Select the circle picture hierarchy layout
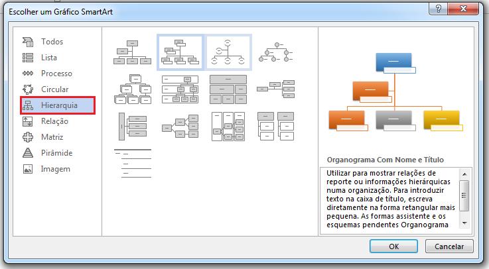This screenshot has height=269, width=489. coord(275,52)
